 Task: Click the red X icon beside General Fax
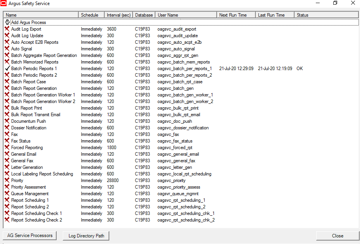(x=7, y=160)
